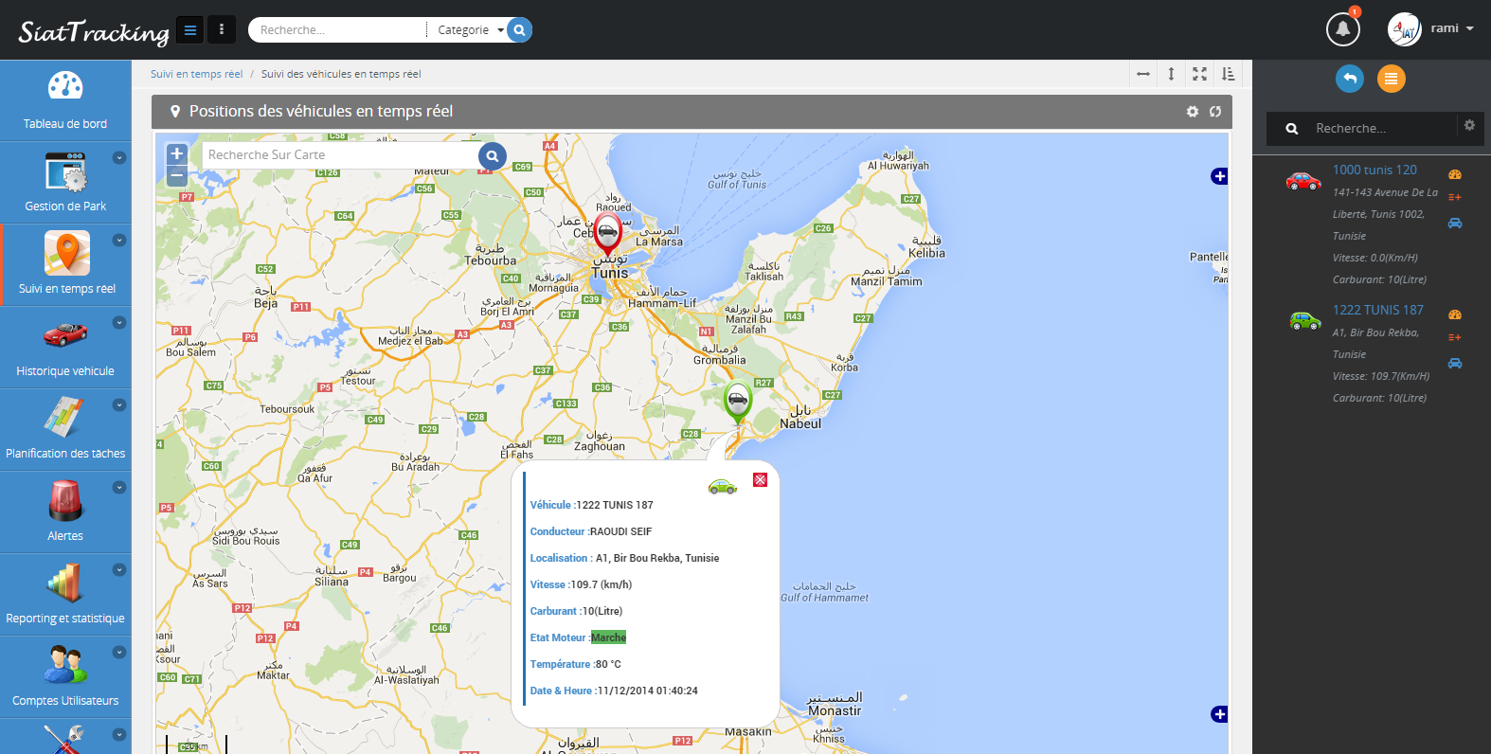Click the blue car icon for 1222 TUNIS 187
Screen dimensions: 1491x754
click(x=1455, y=364)
